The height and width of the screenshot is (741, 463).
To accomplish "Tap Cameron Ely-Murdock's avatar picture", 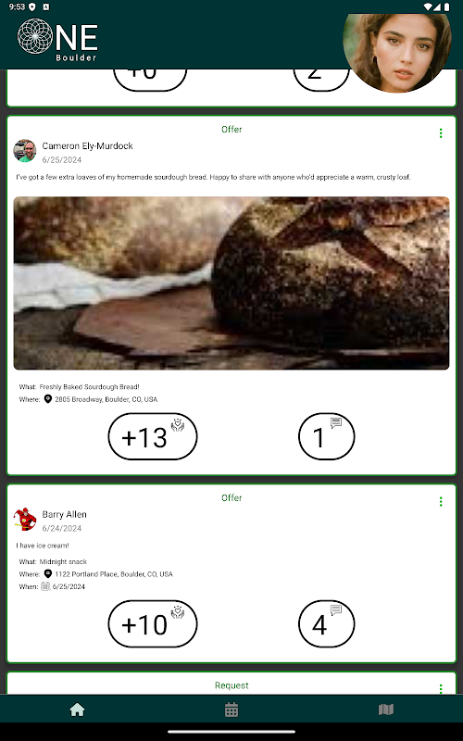I will point(25,151).
